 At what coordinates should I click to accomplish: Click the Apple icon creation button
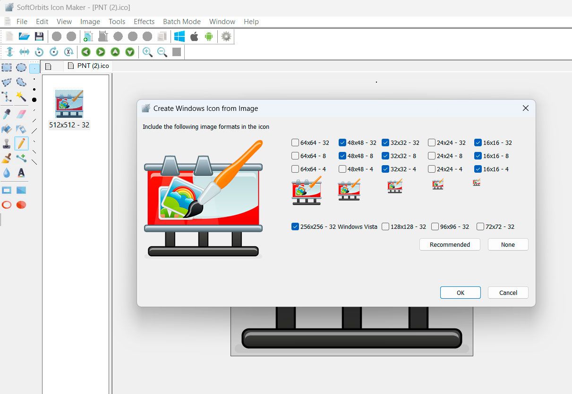(194, 36)
